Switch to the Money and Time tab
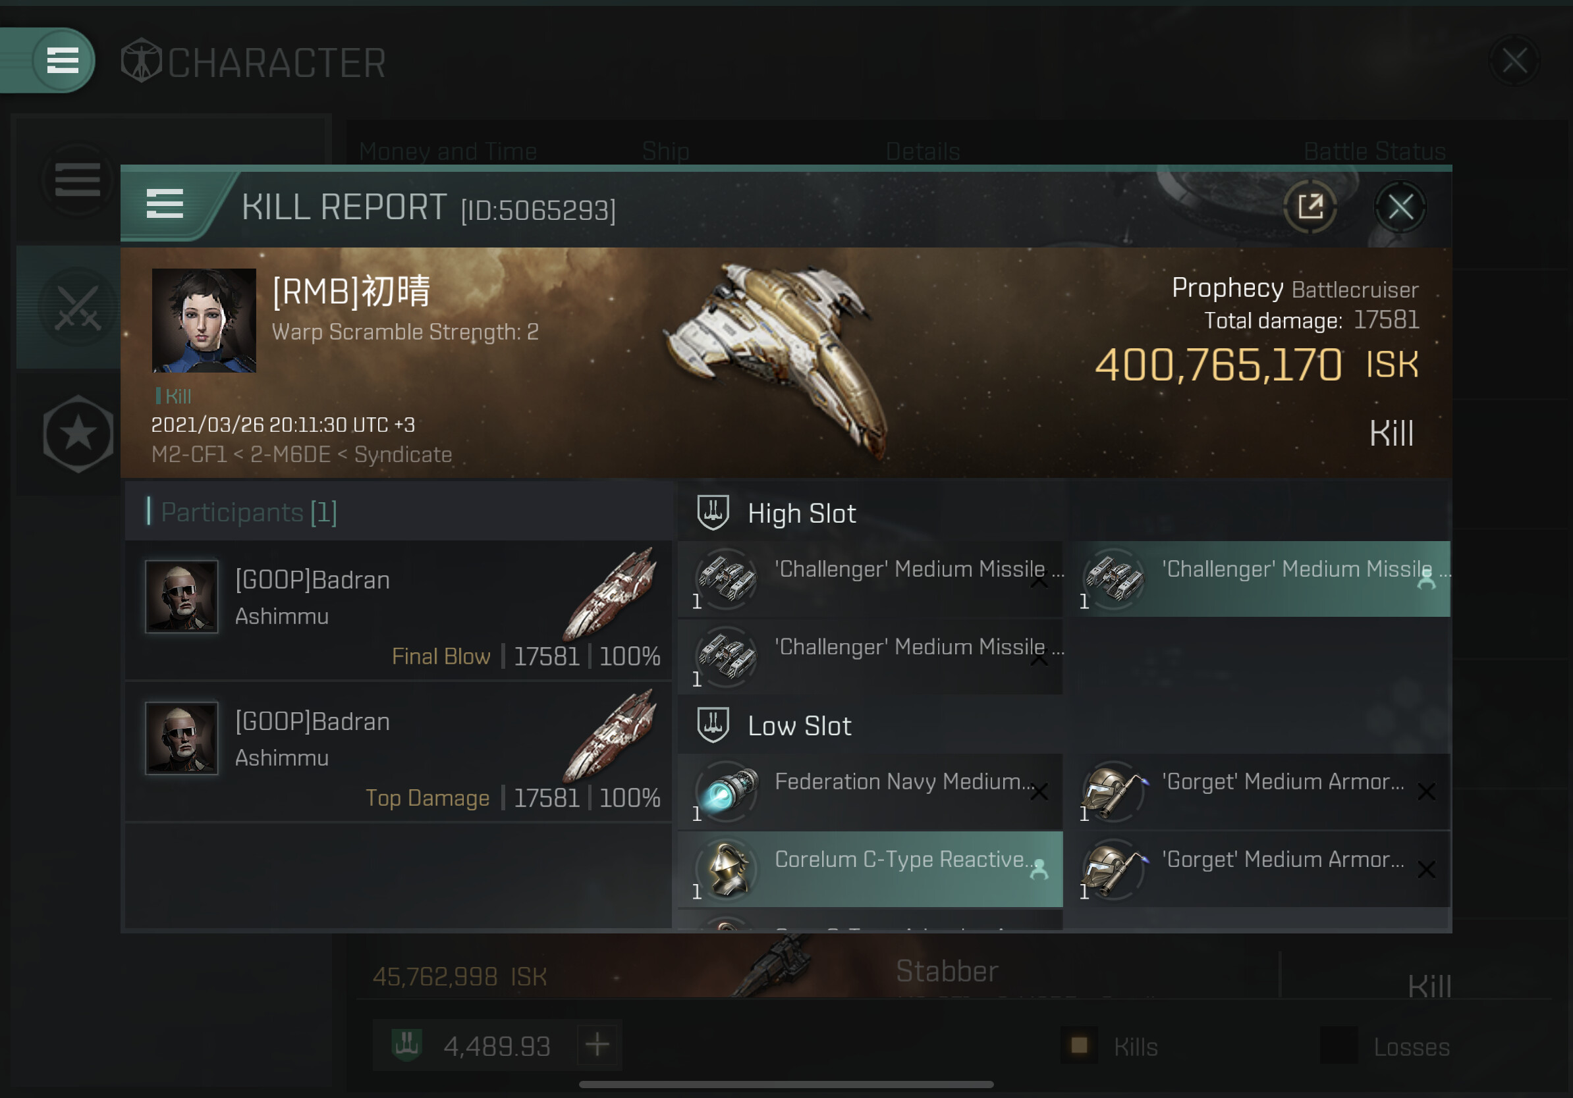The width and height of the screenshot is (1573, 1098). (x=448, y=151)
